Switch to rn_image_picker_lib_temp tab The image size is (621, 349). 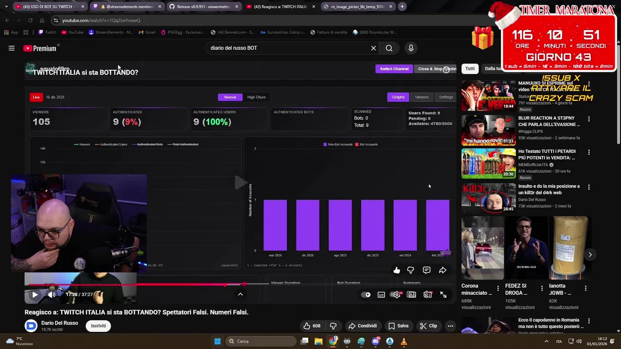(358, 7)
